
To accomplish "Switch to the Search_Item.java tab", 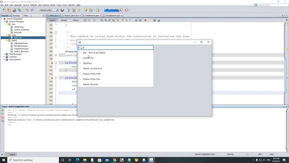I will (x=71, y=16).
